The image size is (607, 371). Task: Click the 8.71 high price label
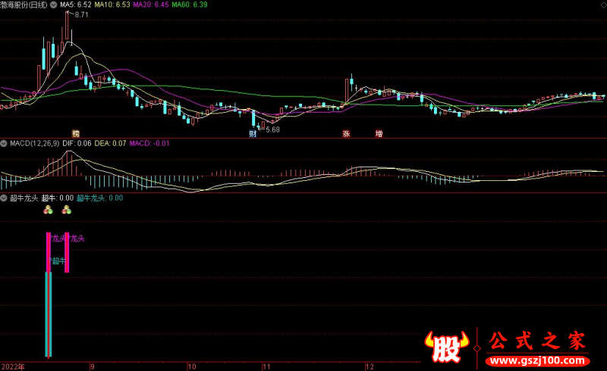coord(82,15)
